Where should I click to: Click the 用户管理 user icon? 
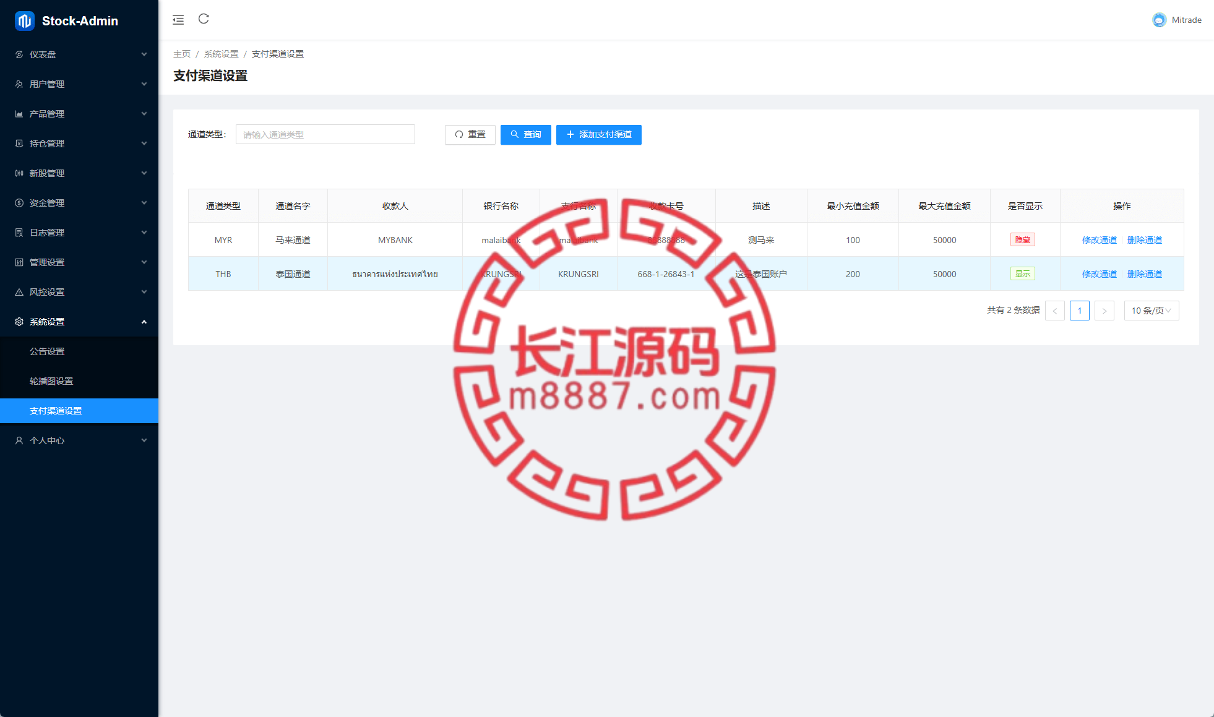coord(19,84)
